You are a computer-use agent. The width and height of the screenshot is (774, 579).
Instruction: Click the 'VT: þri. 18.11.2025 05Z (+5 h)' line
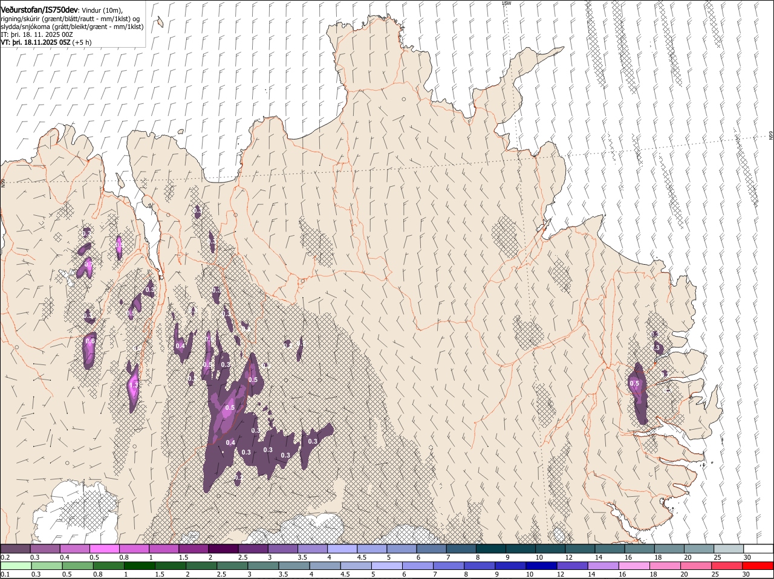(x=46, y=42)
